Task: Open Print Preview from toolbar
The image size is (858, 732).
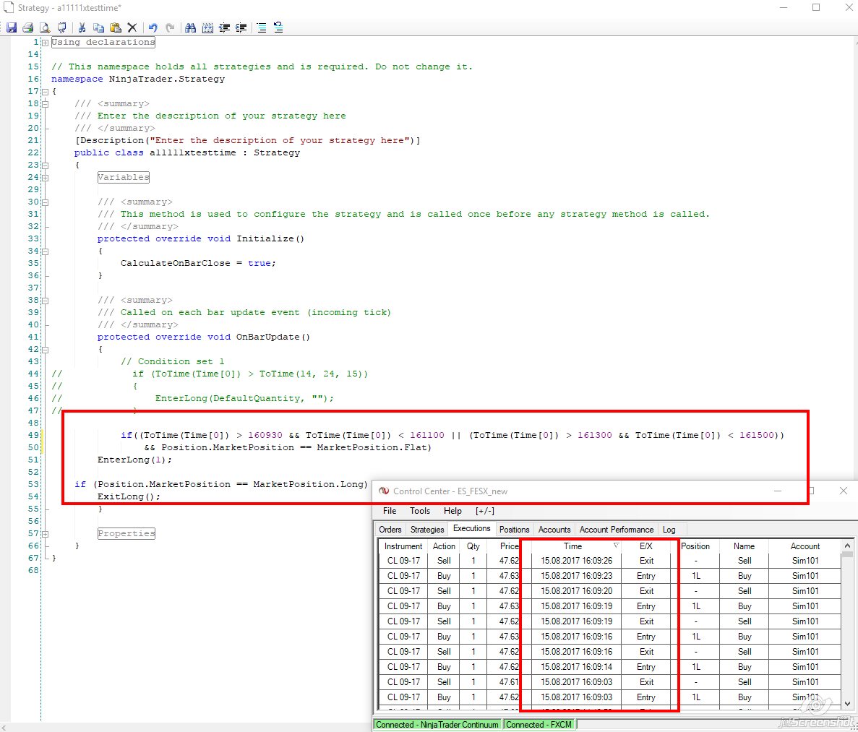Action: pos(45,27)
